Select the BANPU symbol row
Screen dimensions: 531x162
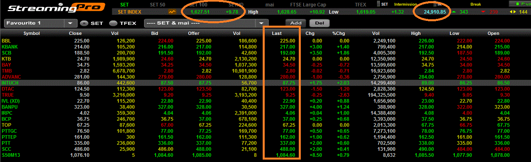click(x=265, y=107)
